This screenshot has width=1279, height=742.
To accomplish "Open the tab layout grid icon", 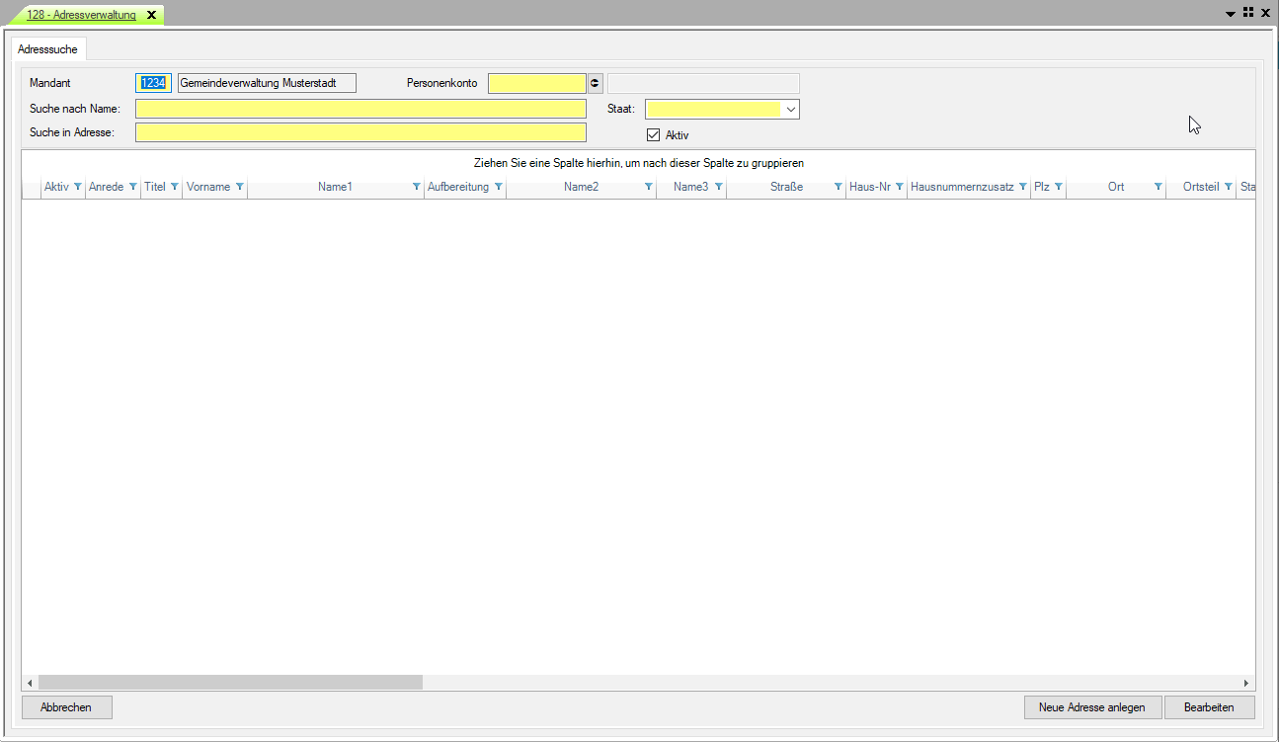I will (x=1248, y=13).
